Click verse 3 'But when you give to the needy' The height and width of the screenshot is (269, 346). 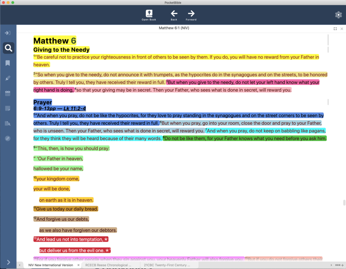click(x=200, y=82)
